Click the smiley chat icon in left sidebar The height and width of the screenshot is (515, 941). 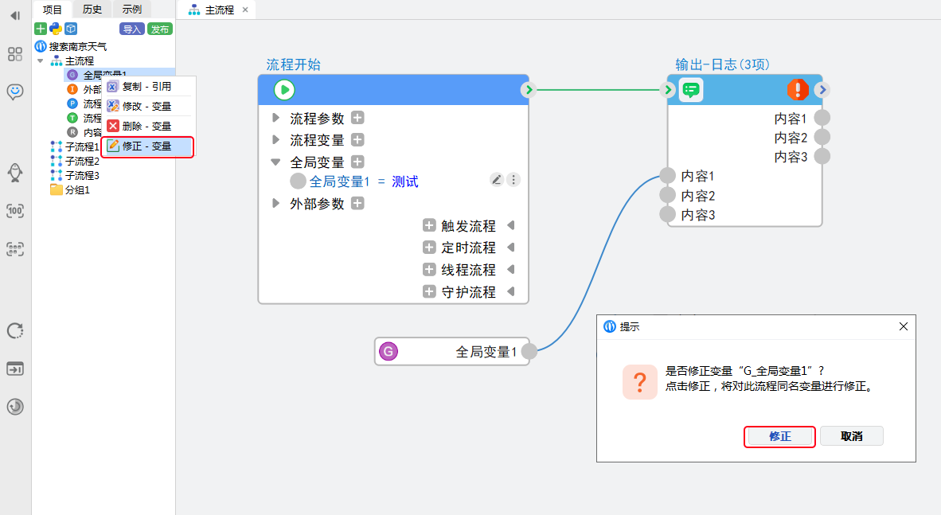(15, 92)
